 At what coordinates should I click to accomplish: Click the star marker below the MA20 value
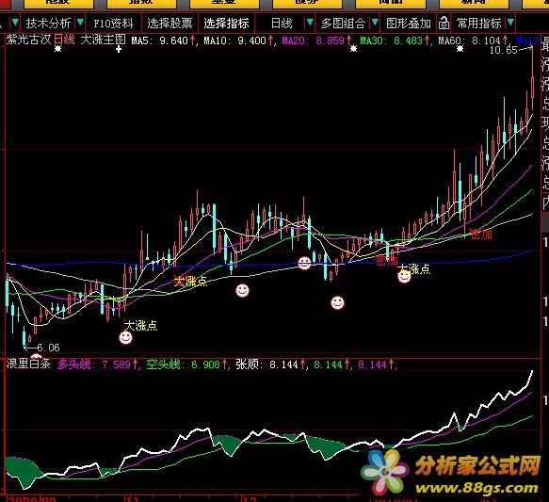click(x=354, y=49)
